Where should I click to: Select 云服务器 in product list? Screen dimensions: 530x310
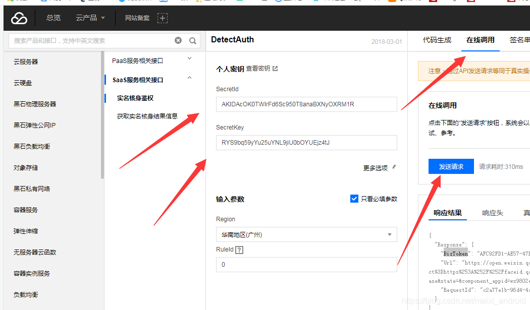[x=26, y=62]
